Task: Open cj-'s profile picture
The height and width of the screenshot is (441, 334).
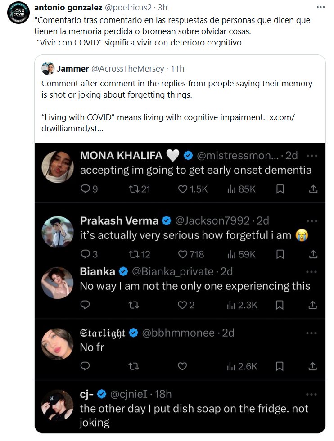Action: pos(57,405)
